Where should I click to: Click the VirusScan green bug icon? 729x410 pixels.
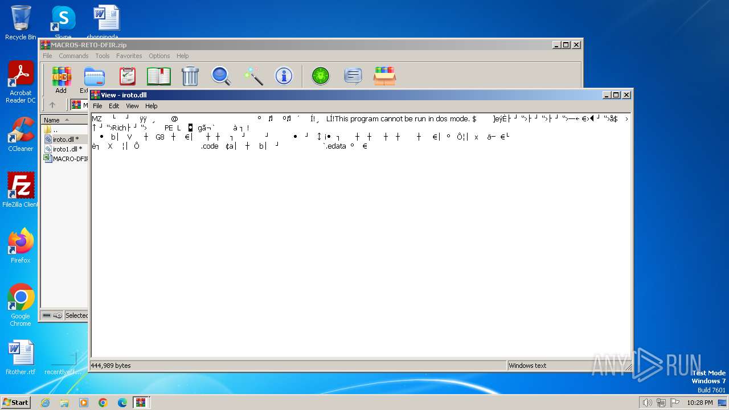(321, 76)
